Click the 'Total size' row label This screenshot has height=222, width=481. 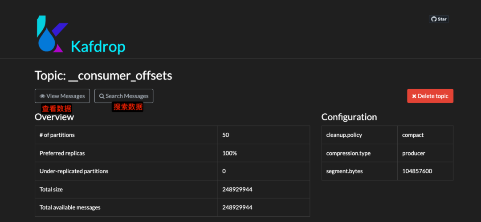pyautogui.click(x=51, y=189)
